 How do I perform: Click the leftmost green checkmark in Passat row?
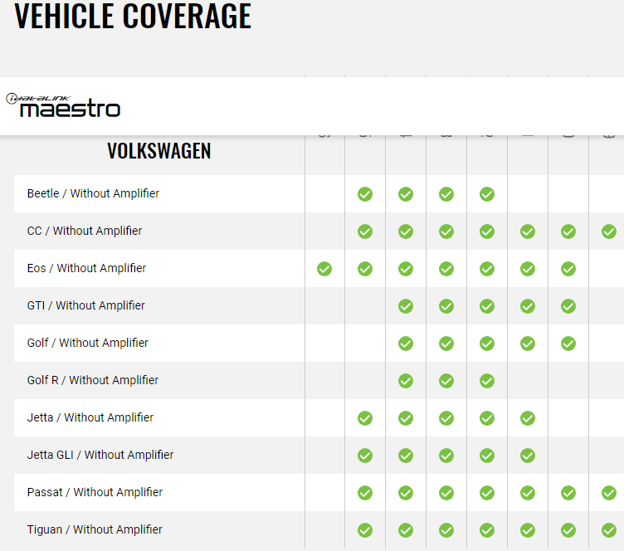[365, 493]
